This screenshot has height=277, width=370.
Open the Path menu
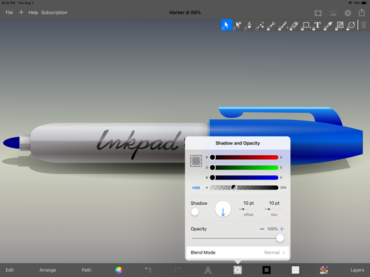[86, 270]
